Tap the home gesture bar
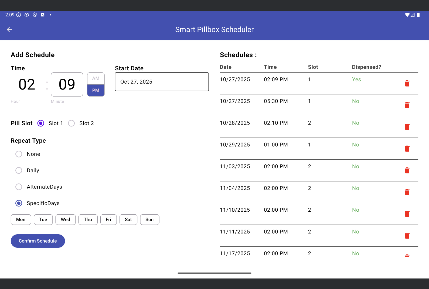The image size is (429, 289). [214, 273]
